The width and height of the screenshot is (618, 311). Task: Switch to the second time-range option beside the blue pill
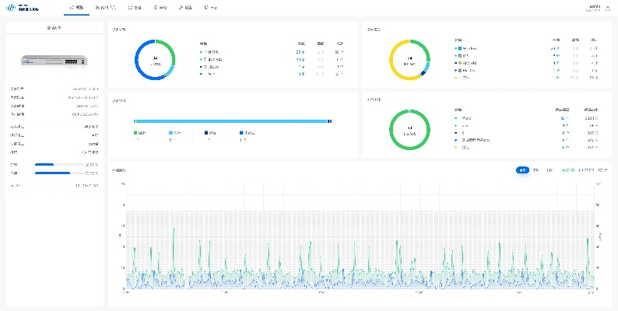(x=535, y=169)
